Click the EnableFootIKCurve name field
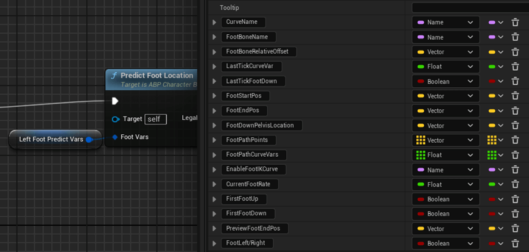This screenshot has height=252, width=529. coord(253,169)
